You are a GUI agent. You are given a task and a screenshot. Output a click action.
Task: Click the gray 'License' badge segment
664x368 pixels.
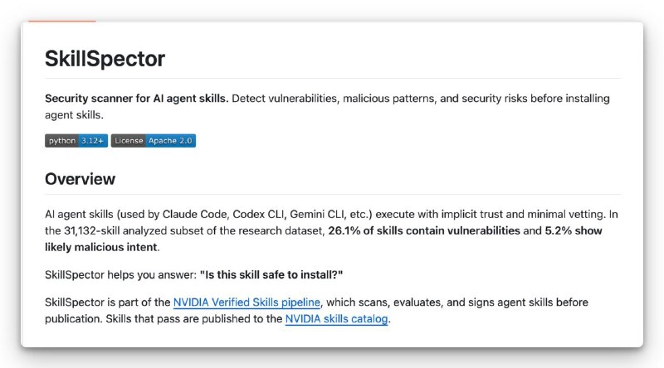pyautogui.click(x=129, y=141)
